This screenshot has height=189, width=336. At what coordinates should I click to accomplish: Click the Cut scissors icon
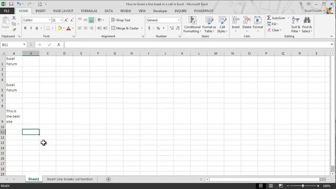click(x=14, y=18)
